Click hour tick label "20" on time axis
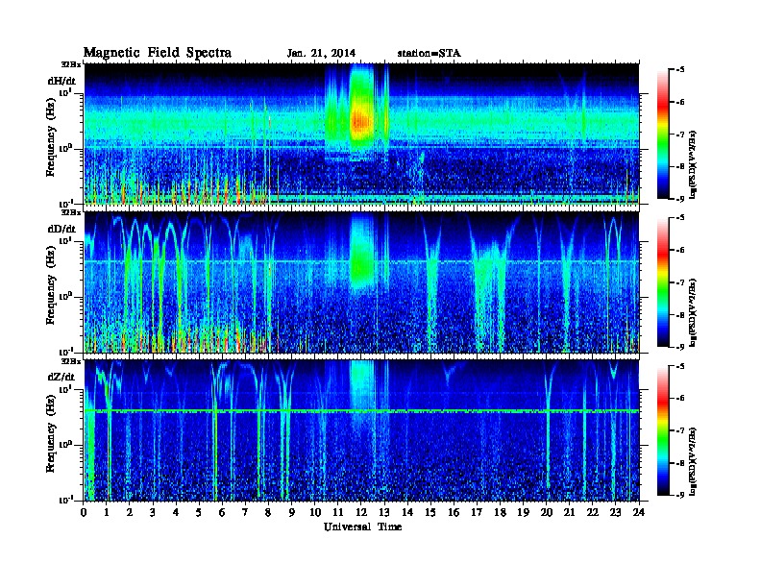Image resolution: width=761 pixels, height=588 pixels. click(547, 512)
